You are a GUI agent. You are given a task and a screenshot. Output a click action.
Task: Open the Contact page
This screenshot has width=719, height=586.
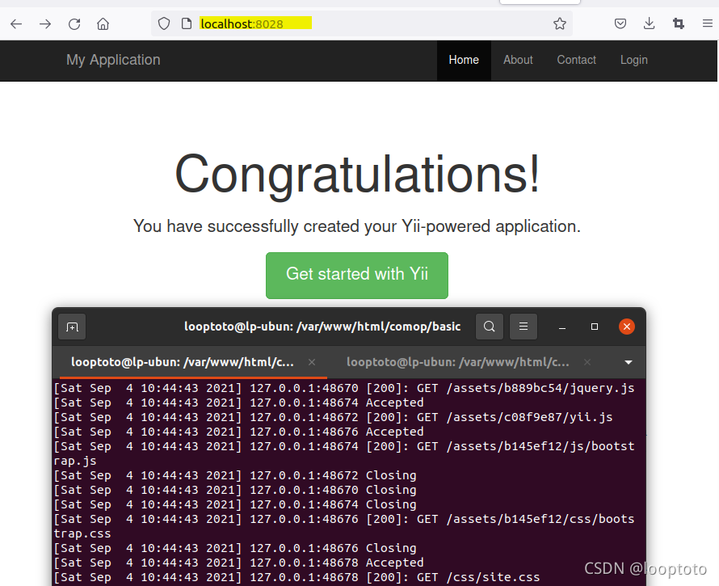point(576,60)
